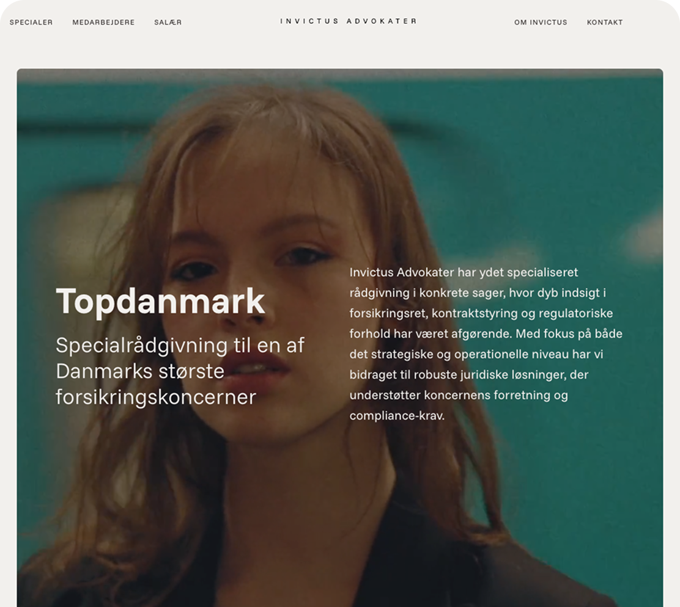The image size is (680, 607).
Task: Open the Specialer menu item
Action: [31, 22]
